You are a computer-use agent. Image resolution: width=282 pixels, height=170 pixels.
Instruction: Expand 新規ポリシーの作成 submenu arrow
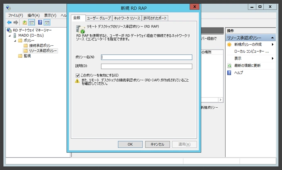pyautogui.click(x=272, y=45)
